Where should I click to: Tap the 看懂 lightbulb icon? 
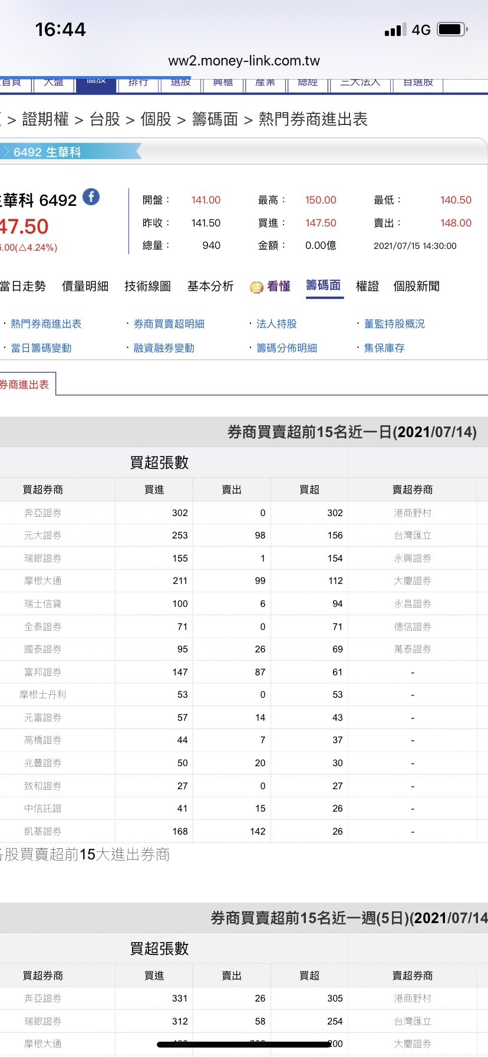256,287
